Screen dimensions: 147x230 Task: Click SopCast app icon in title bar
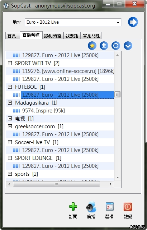point(6,6)
